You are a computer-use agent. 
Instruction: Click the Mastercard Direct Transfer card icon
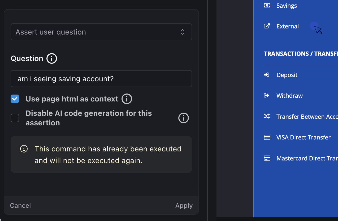pos(267,158)
